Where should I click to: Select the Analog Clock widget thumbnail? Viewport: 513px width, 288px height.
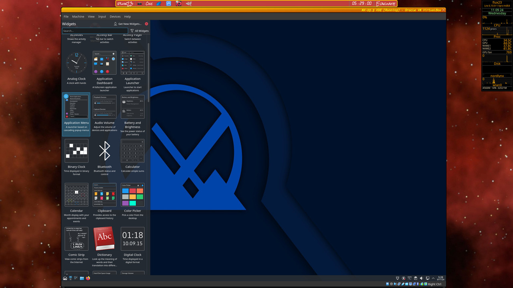tap(76, 63)
